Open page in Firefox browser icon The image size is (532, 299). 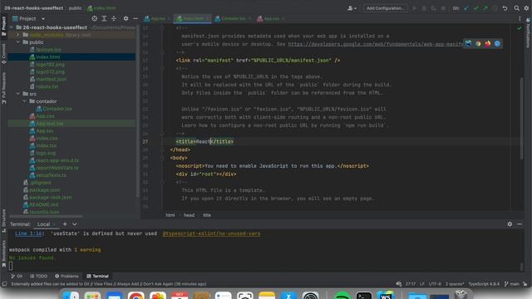488,43
